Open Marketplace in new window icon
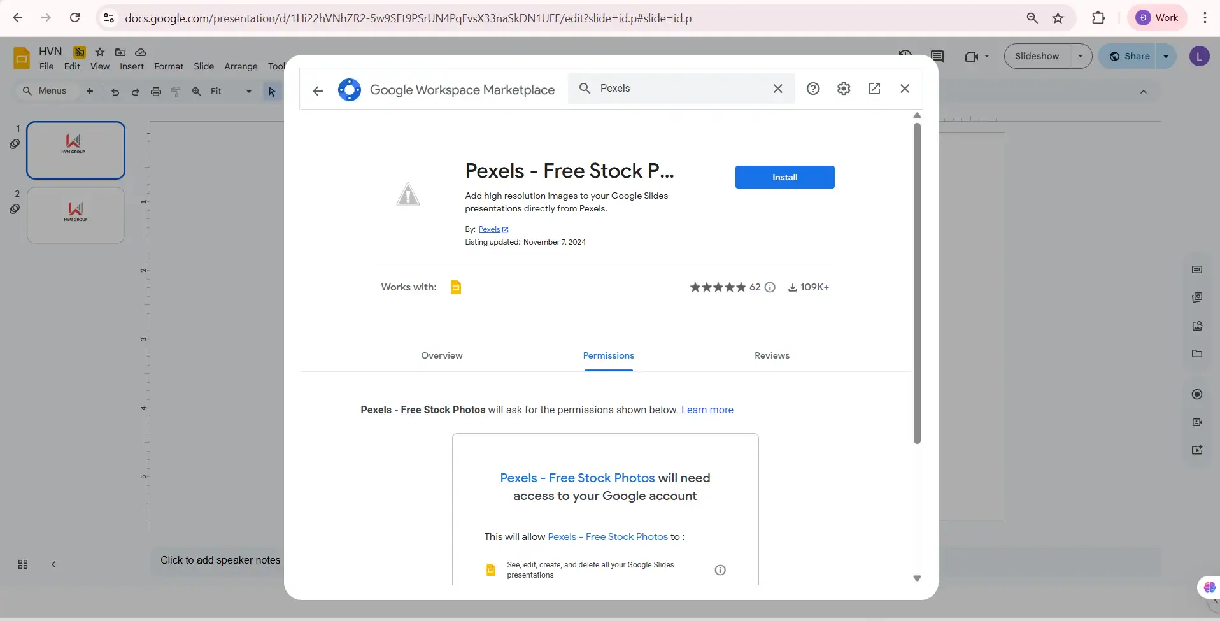 pos(874,89)
